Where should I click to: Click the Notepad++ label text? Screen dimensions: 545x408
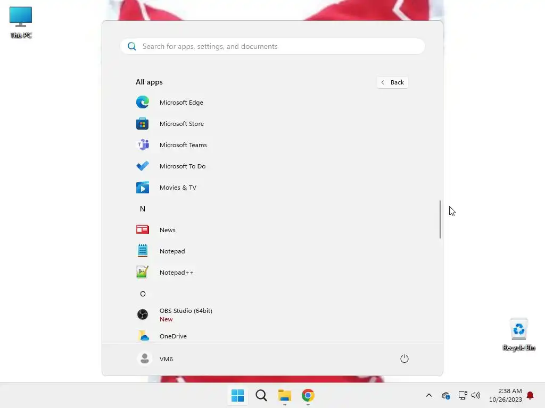click(177, 273)
